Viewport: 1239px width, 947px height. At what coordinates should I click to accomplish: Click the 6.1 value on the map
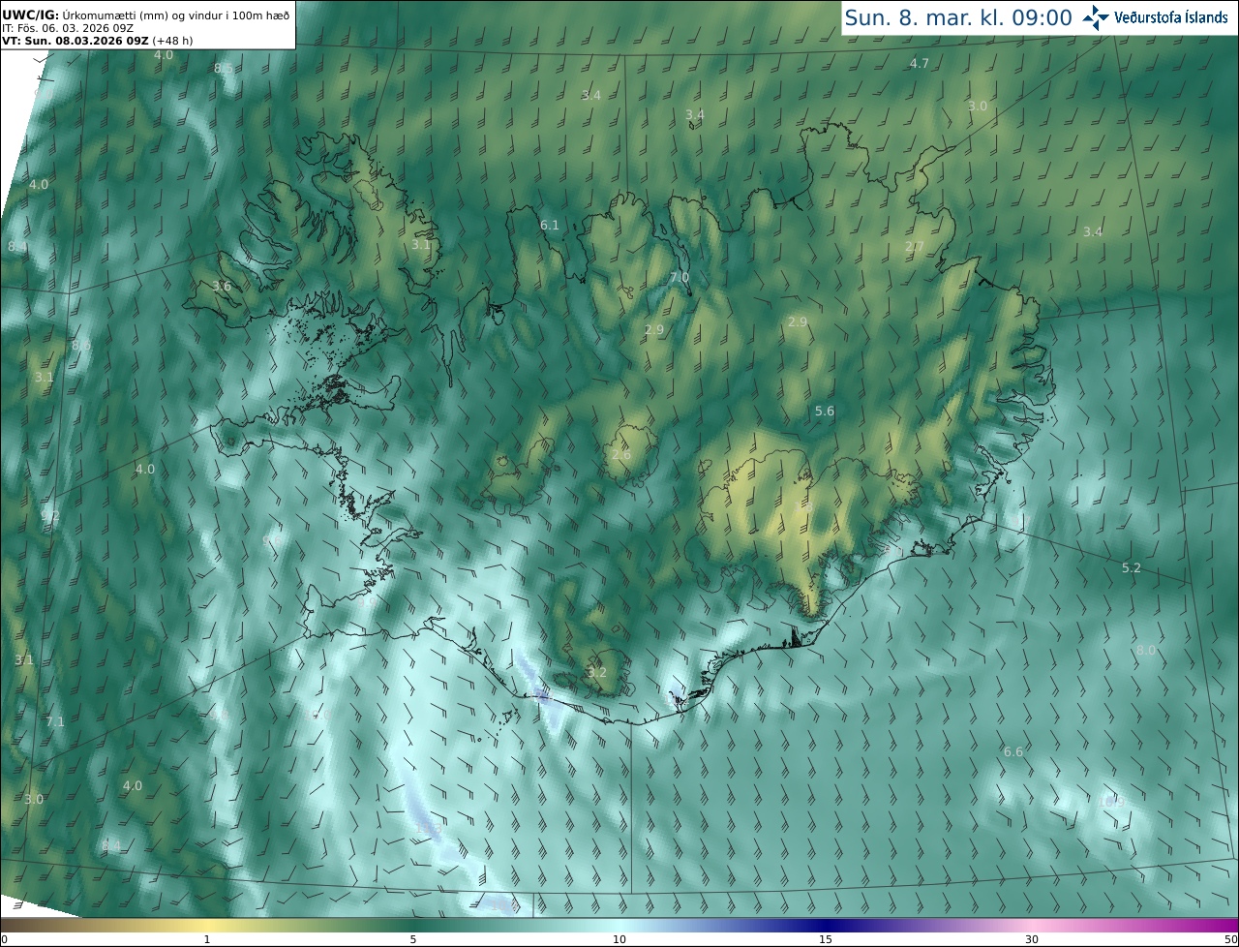550,225
